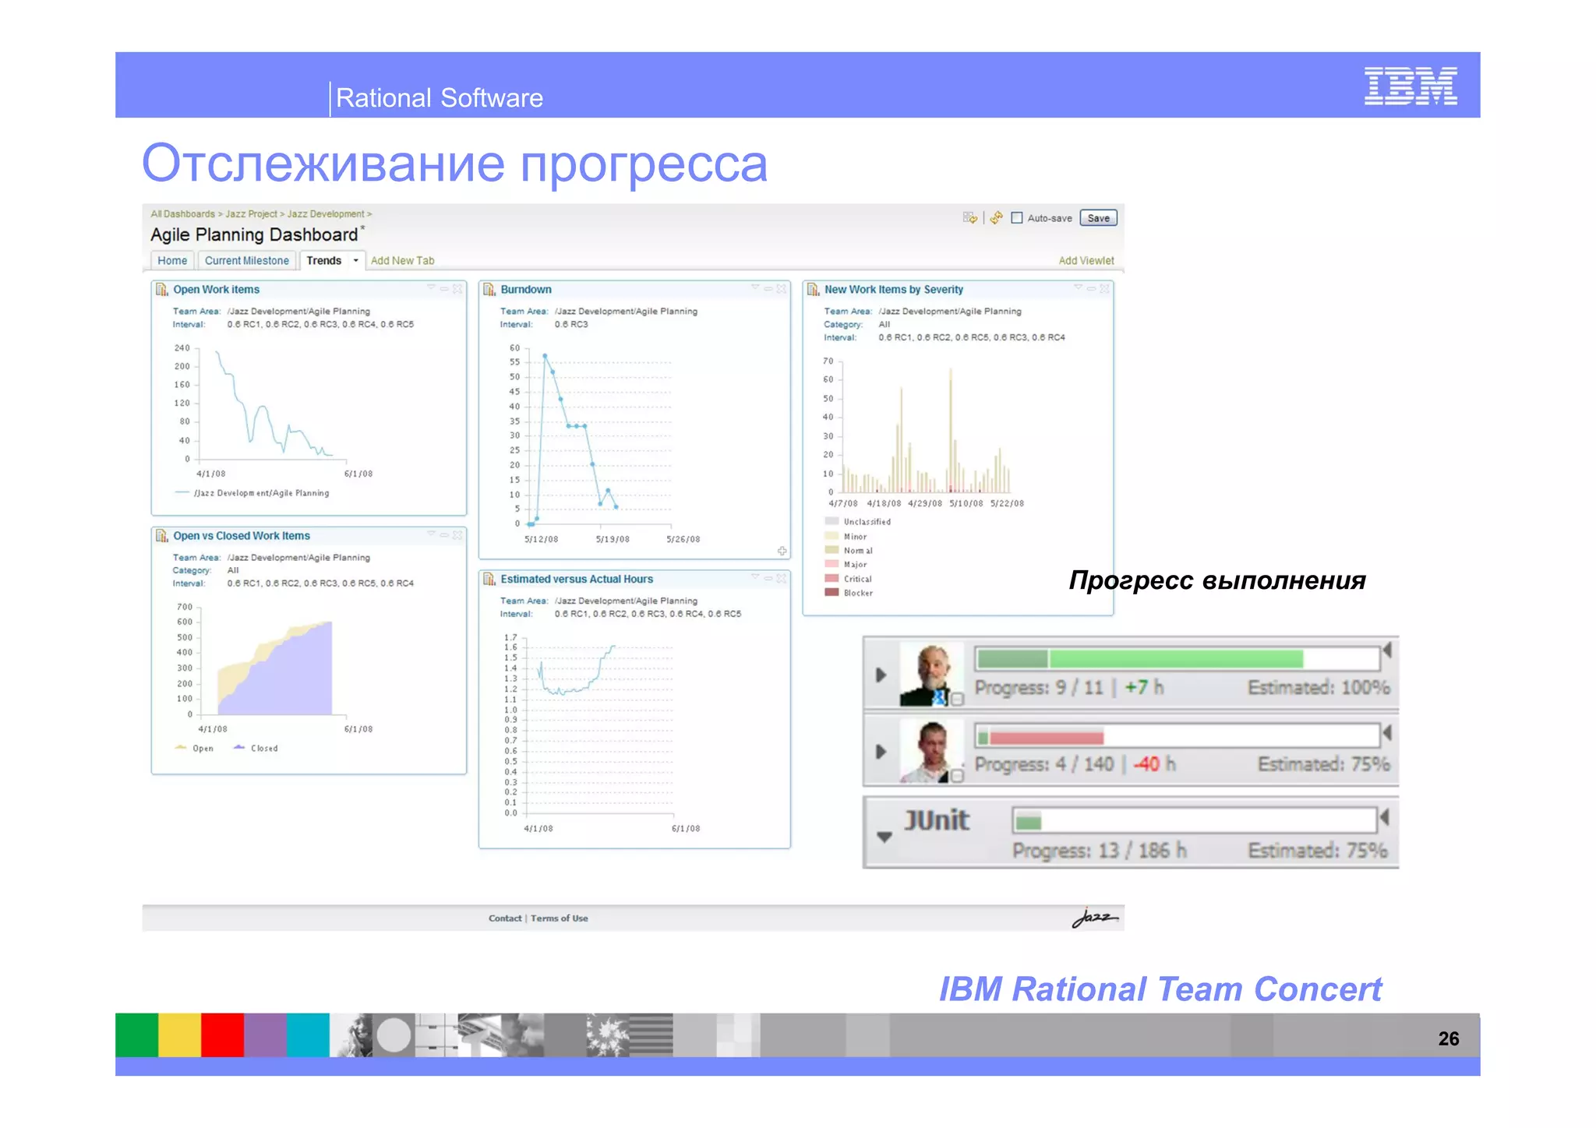Minimize the New Work Items by Severity viewlet
The height and width of the screenshot is (1128, 1596).
point(1092,289)
